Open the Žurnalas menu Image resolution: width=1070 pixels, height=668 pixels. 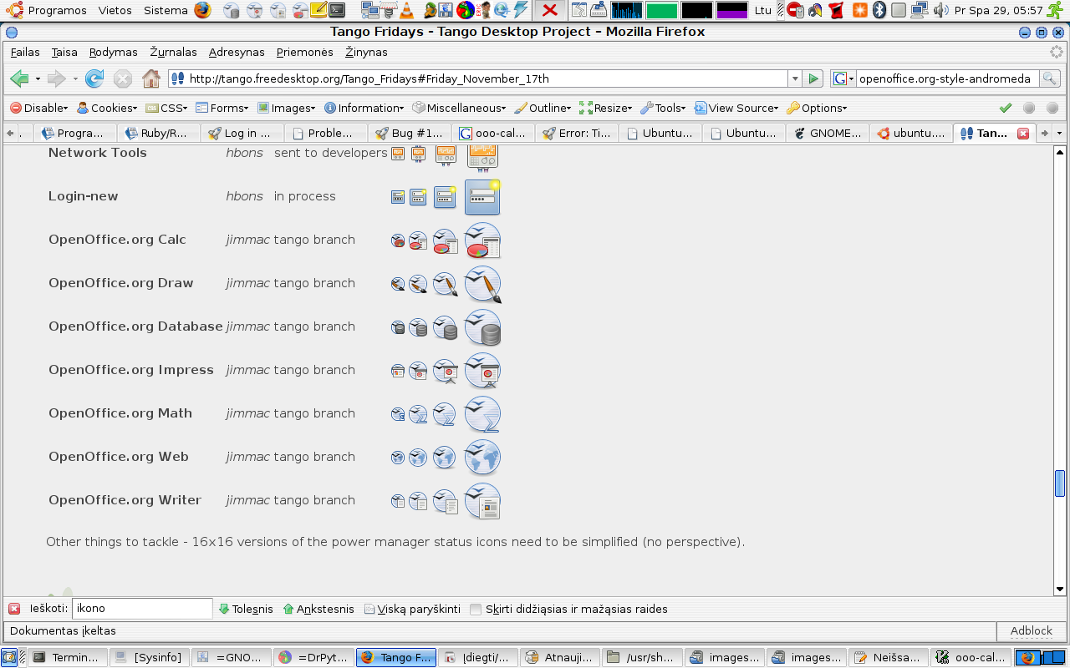coord(173,52)
